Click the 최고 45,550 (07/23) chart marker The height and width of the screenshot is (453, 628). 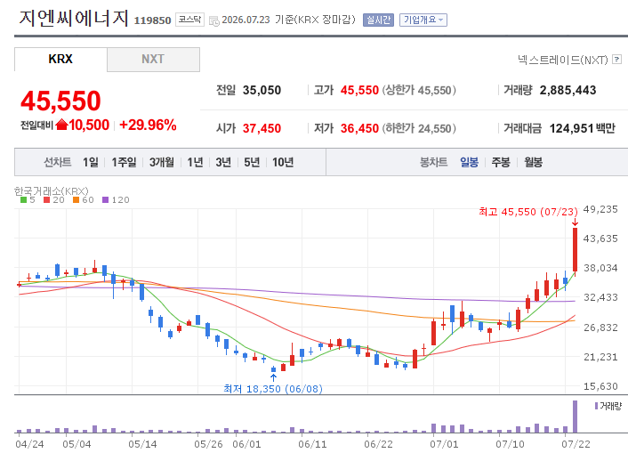click(528, 212)
